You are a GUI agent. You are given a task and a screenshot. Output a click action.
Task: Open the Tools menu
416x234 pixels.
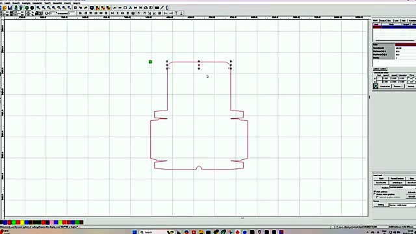tap(47, 3)
